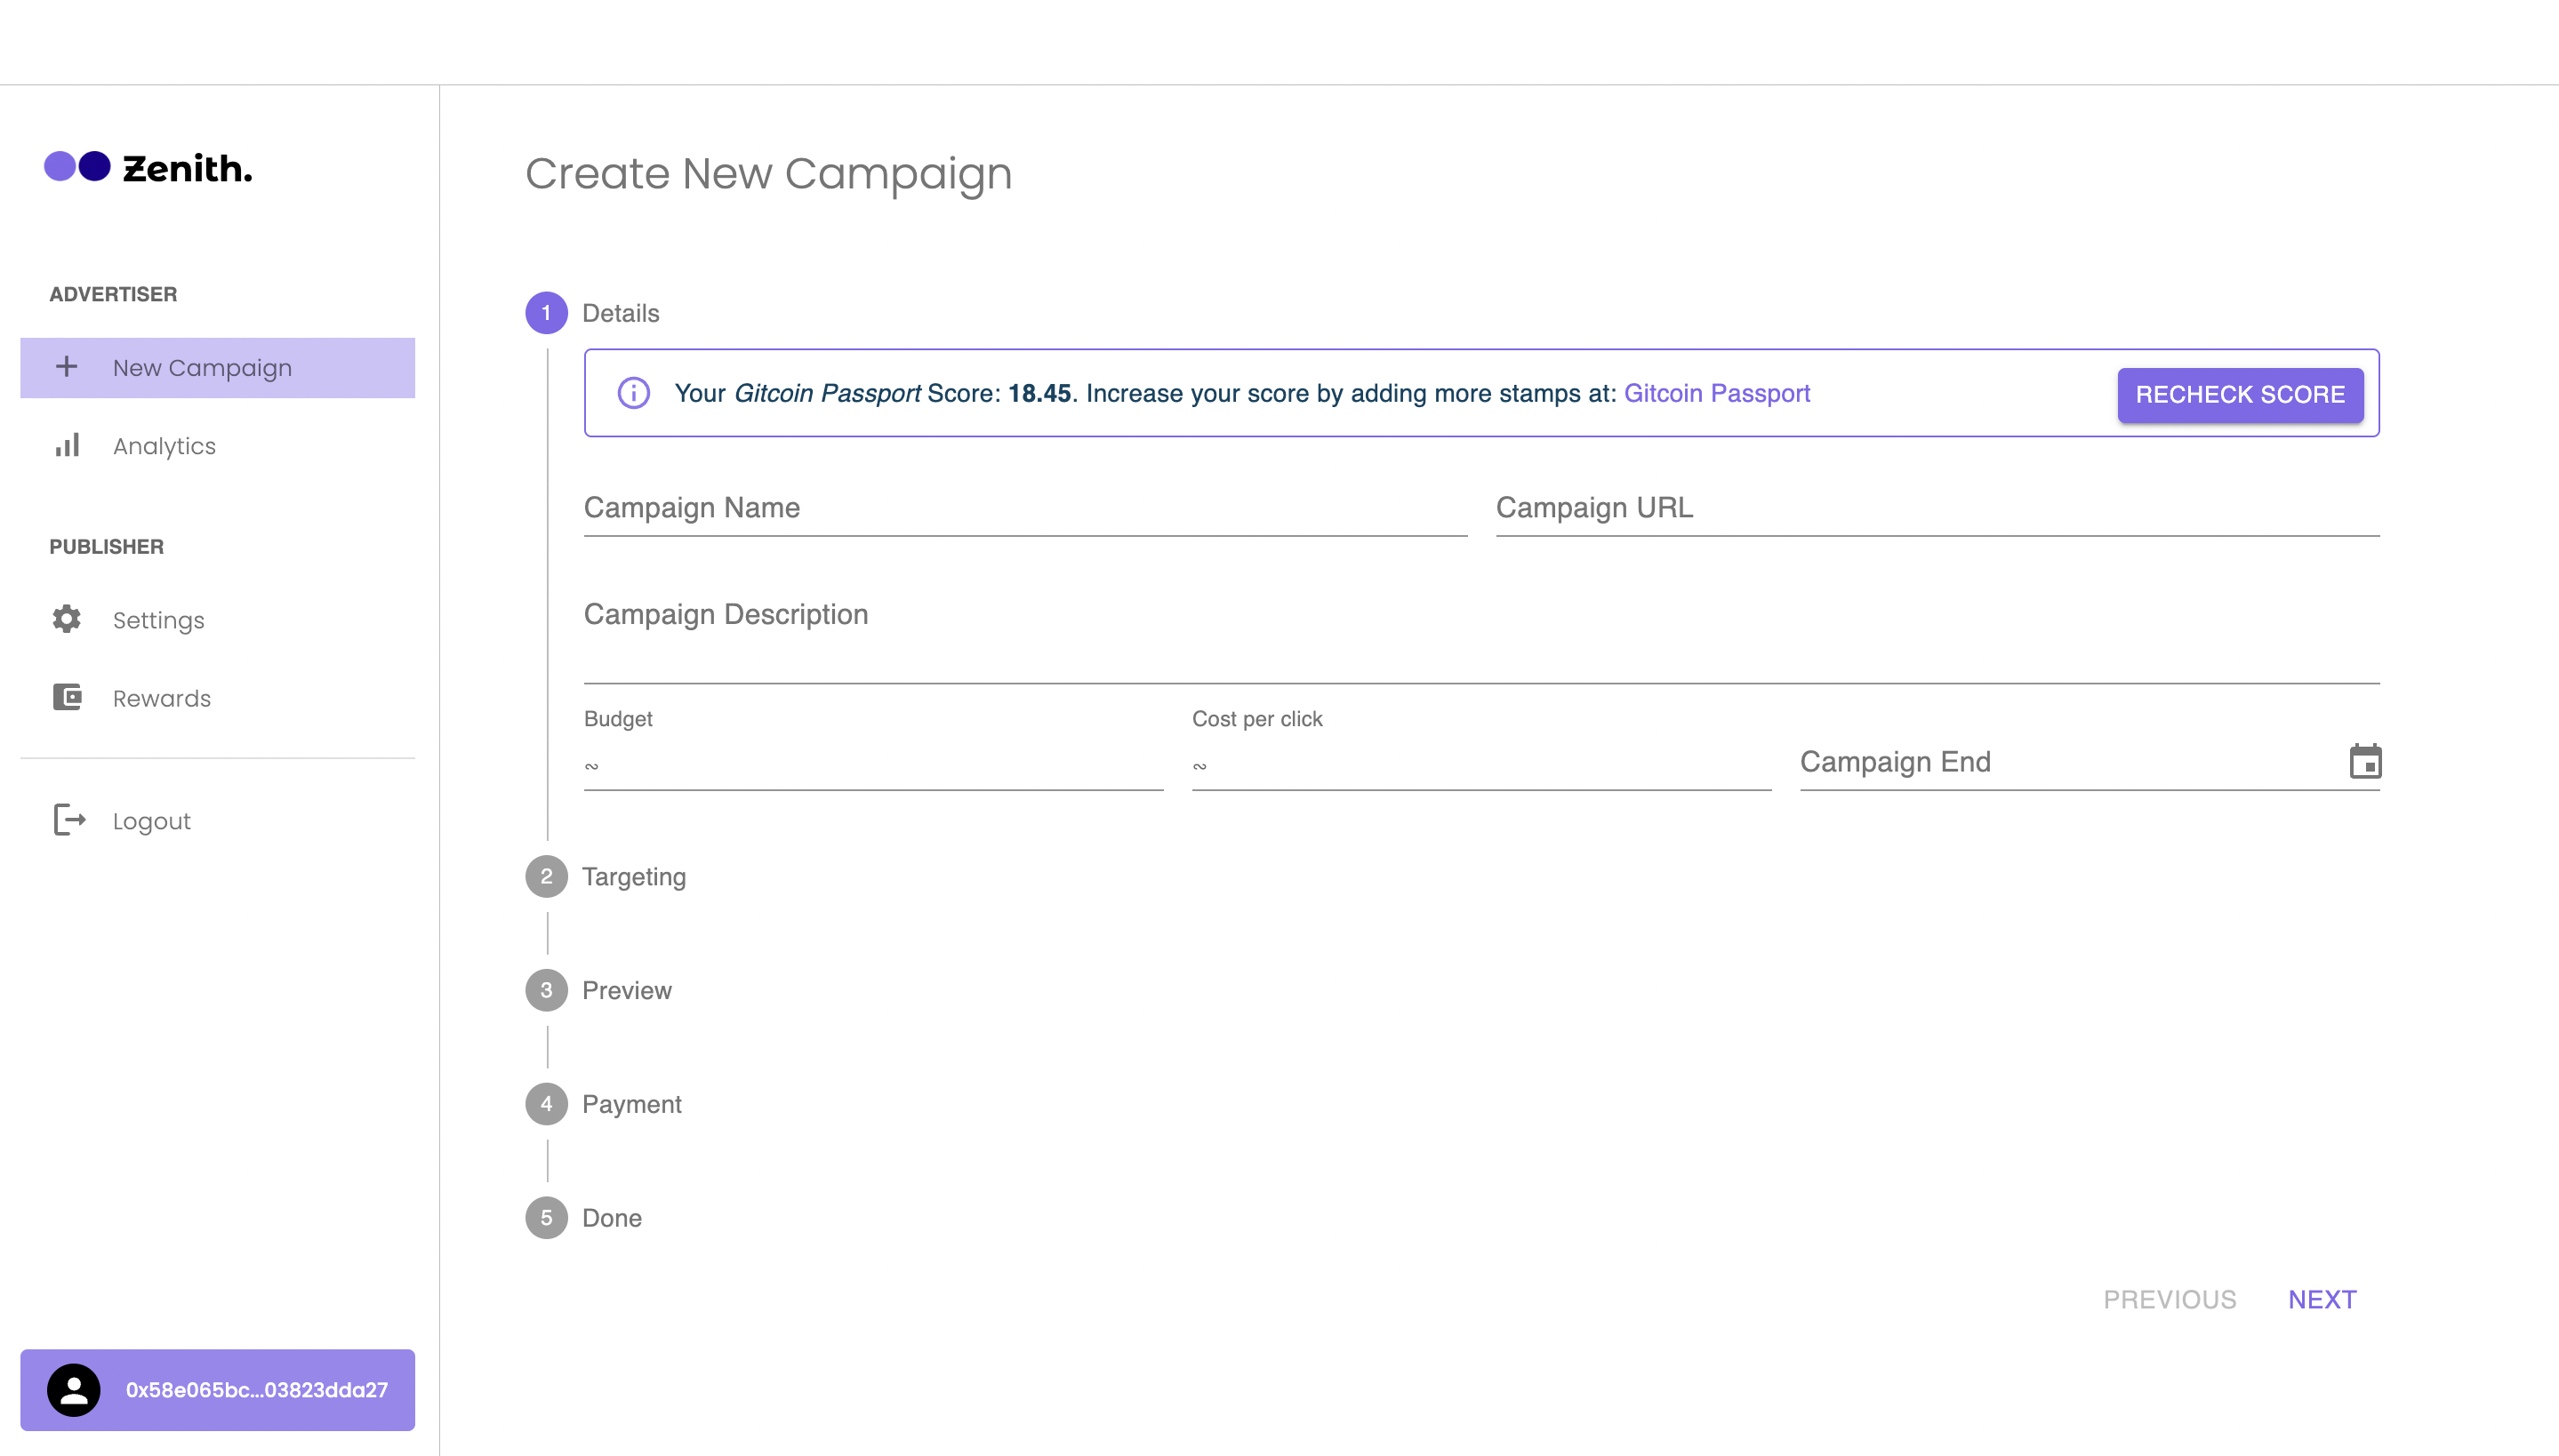Go to the Rewards page
Screen dimensions: 2559x1456
tap(161, 698)
